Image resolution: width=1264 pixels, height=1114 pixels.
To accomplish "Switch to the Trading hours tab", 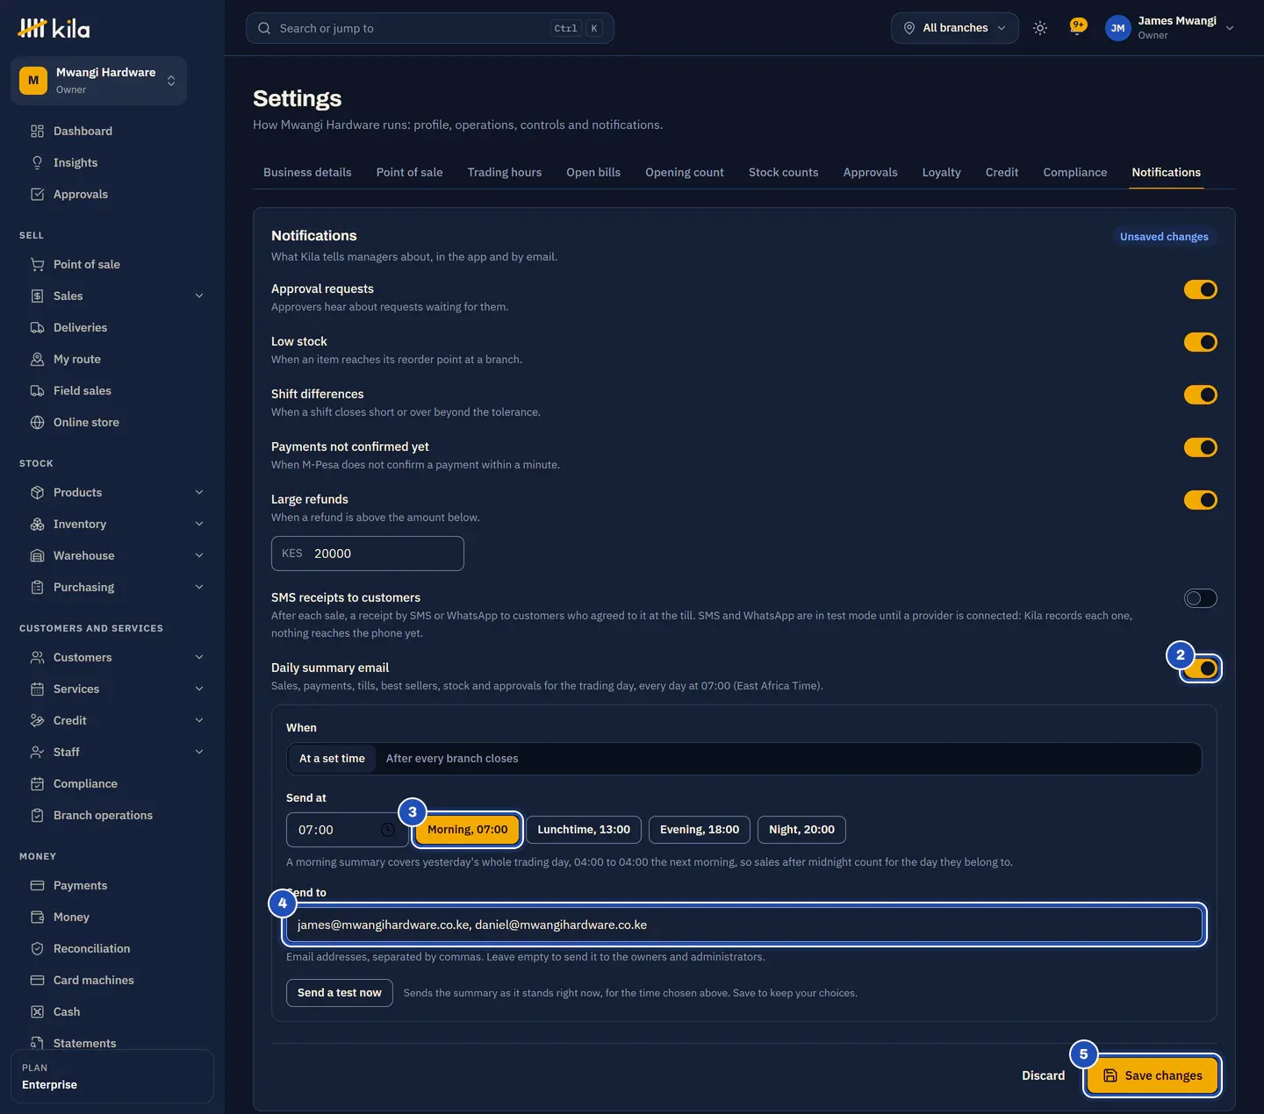I will click(505, 172).
